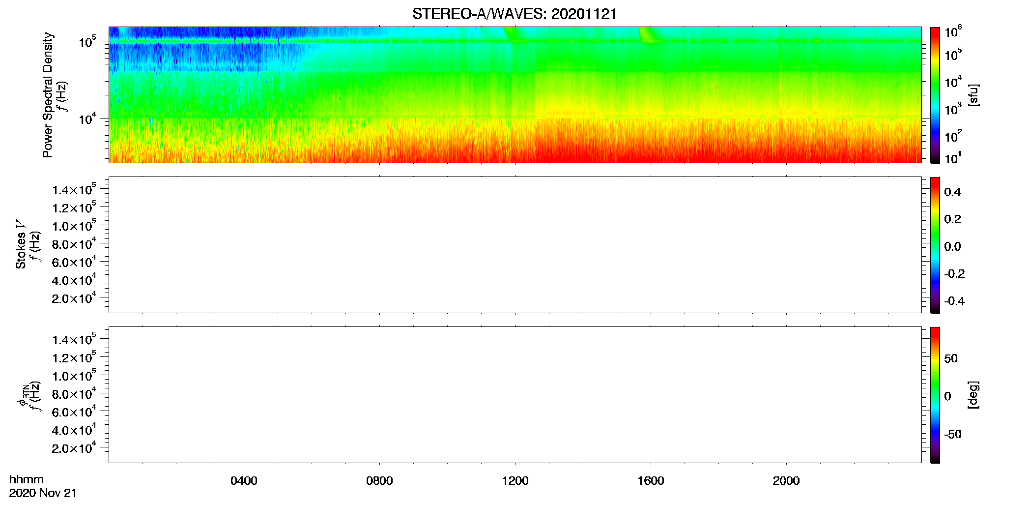1030x531 pixels.
Task: Select the -50 label on degree colorbar
Action: pos(953,435)
